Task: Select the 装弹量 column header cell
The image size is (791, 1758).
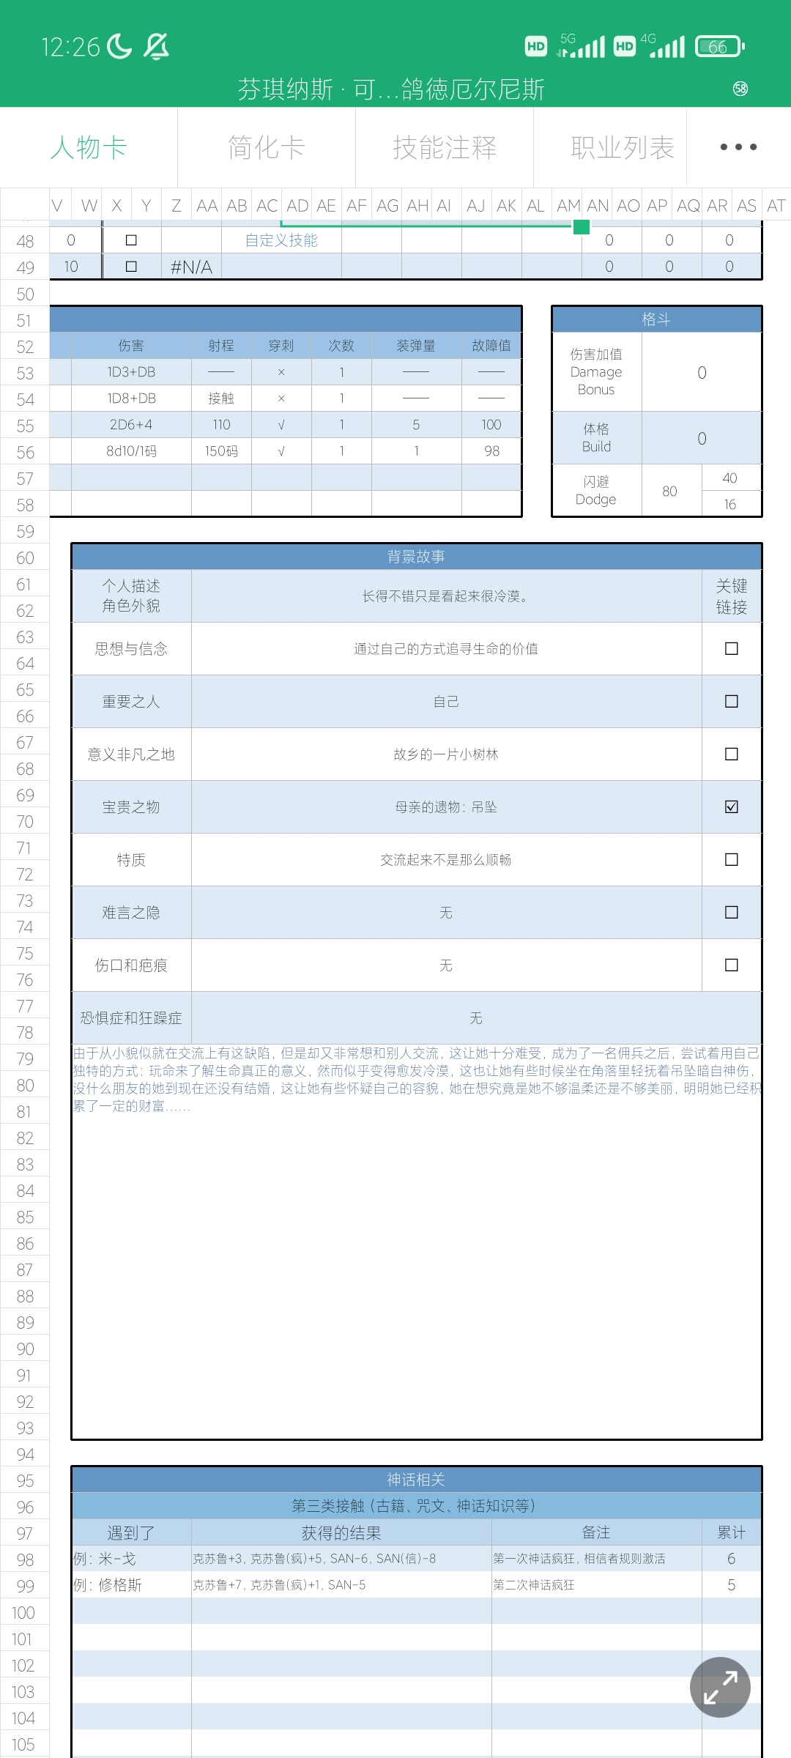Action: point(416,346)
